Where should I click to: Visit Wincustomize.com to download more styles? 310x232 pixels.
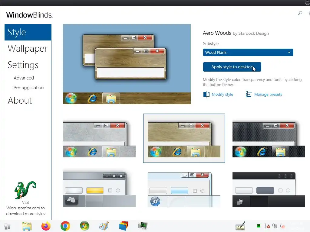25,208
